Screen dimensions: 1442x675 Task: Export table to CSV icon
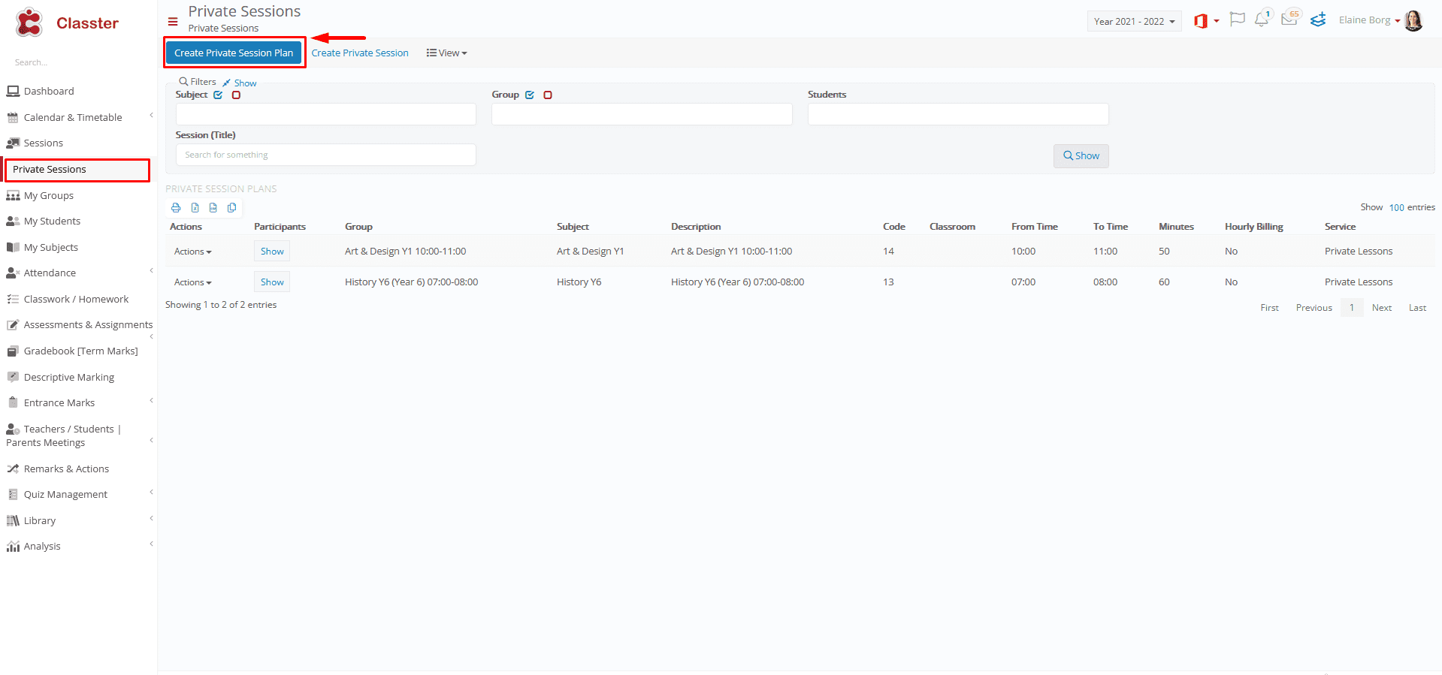point(213,208)
